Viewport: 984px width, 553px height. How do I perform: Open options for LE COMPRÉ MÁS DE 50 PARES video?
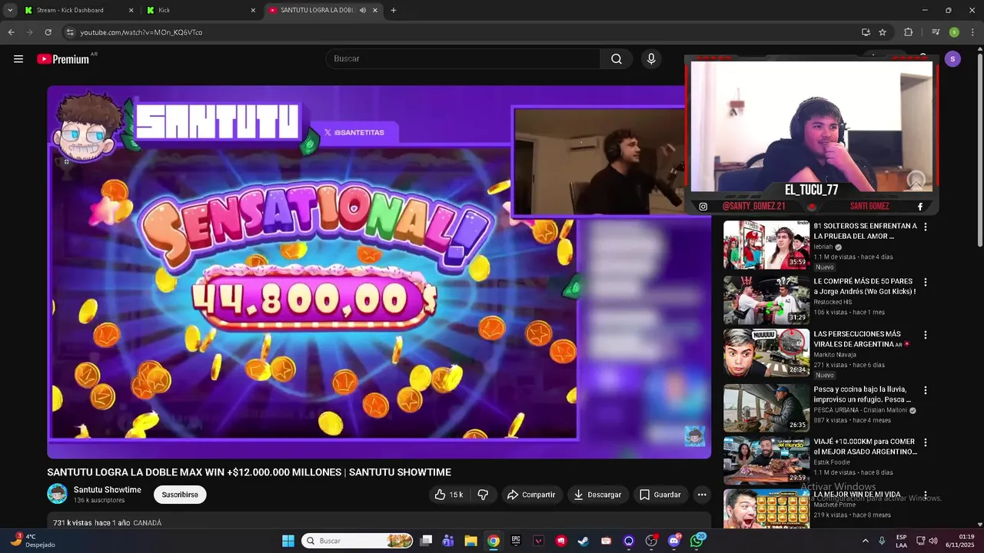926,283
